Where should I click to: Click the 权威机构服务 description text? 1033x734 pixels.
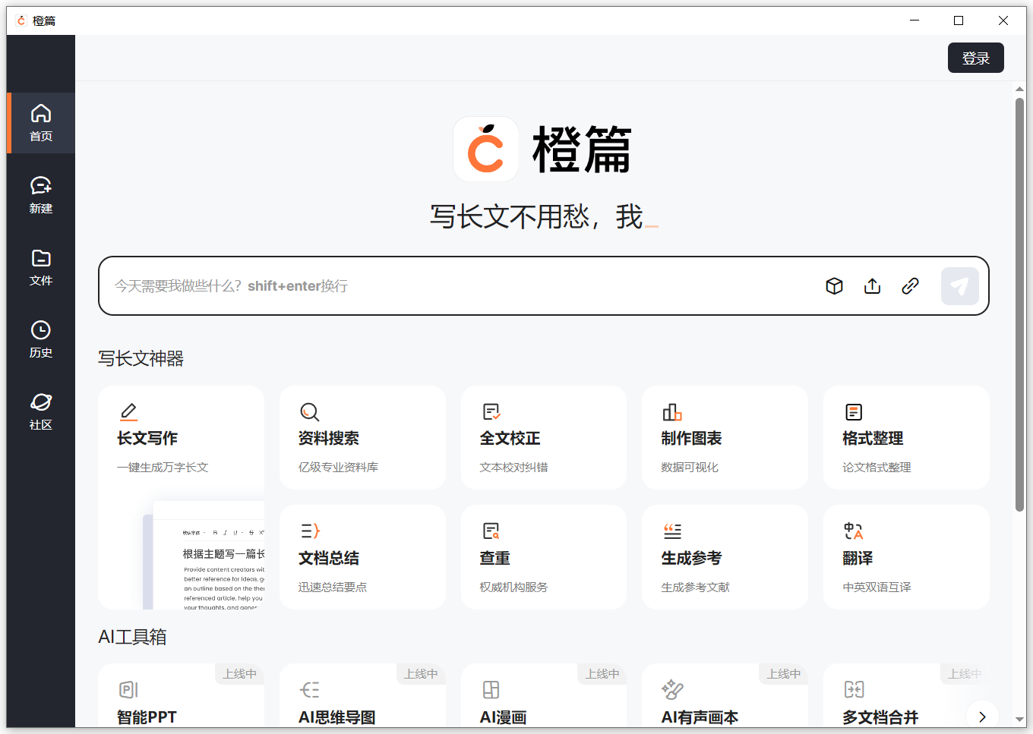tap(513, 588)
